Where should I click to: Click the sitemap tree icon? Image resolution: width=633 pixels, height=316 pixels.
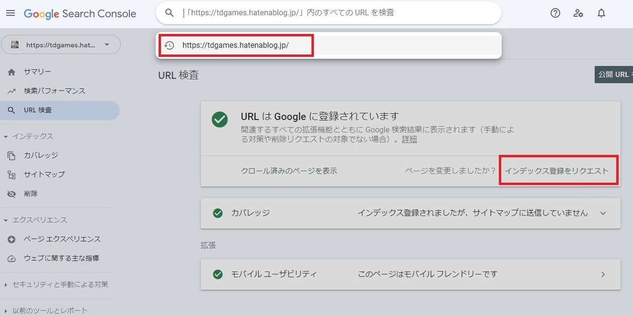[12, 174]
